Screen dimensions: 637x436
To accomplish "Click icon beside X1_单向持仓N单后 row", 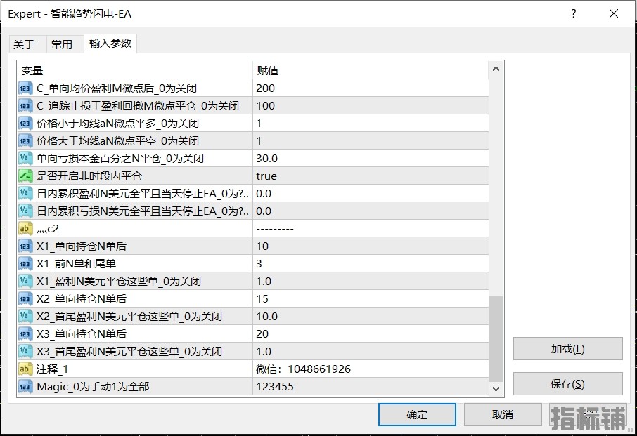I will coord(25,246).
